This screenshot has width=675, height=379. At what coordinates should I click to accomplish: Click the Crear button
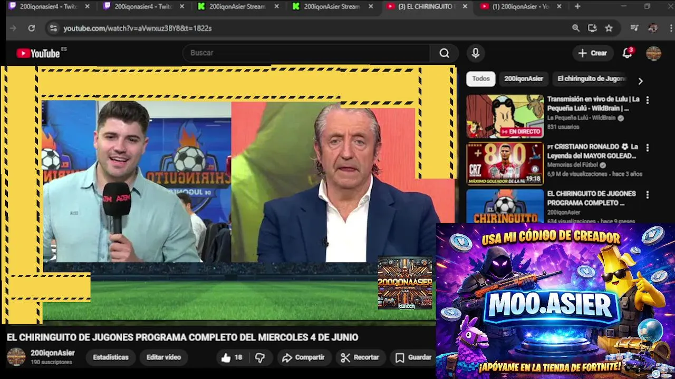pos(592,53)
